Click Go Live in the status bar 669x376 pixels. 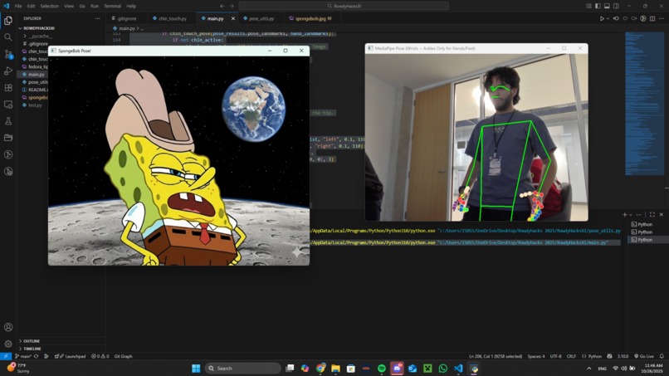644,356
